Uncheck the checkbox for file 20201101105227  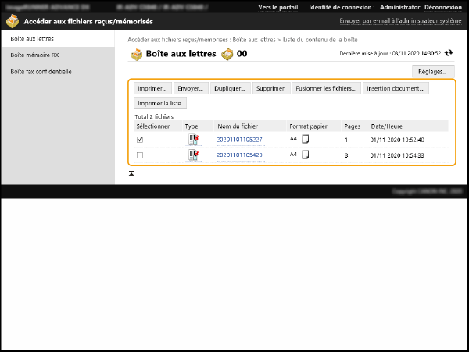tap(140, 140)
